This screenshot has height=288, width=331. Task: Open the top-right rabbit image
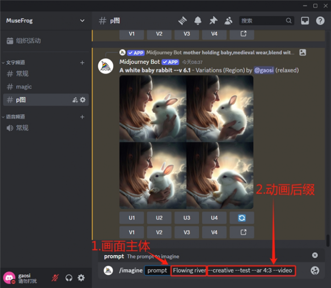coord(220,108)
